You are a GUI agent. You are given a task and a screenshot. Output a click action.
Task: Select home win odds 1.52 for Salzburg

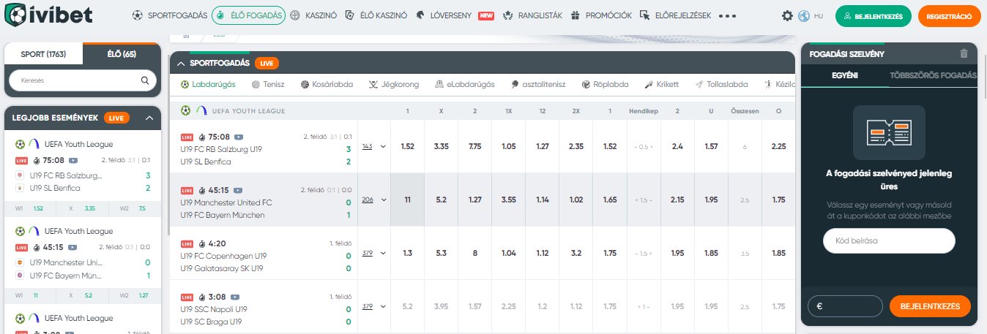pos(408,146)
